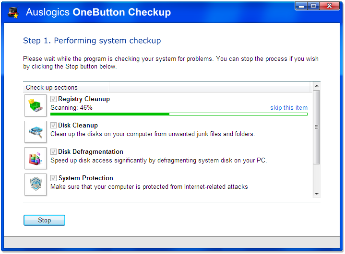Image resolution: width=345 pixels, height=254 pixels.
Task: Minimize the OneButton Checkup window
Action: click(x=301, y=6)
